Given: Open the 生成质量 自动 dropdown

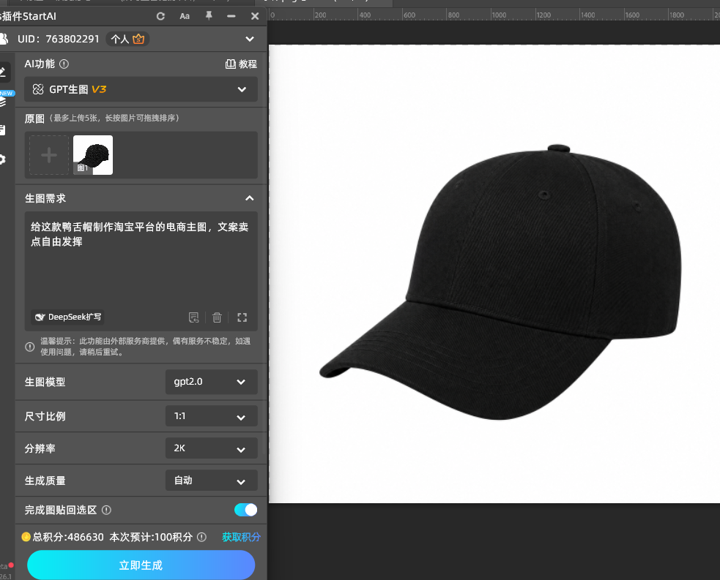Looking at the screenshot, I should point(211,481).
